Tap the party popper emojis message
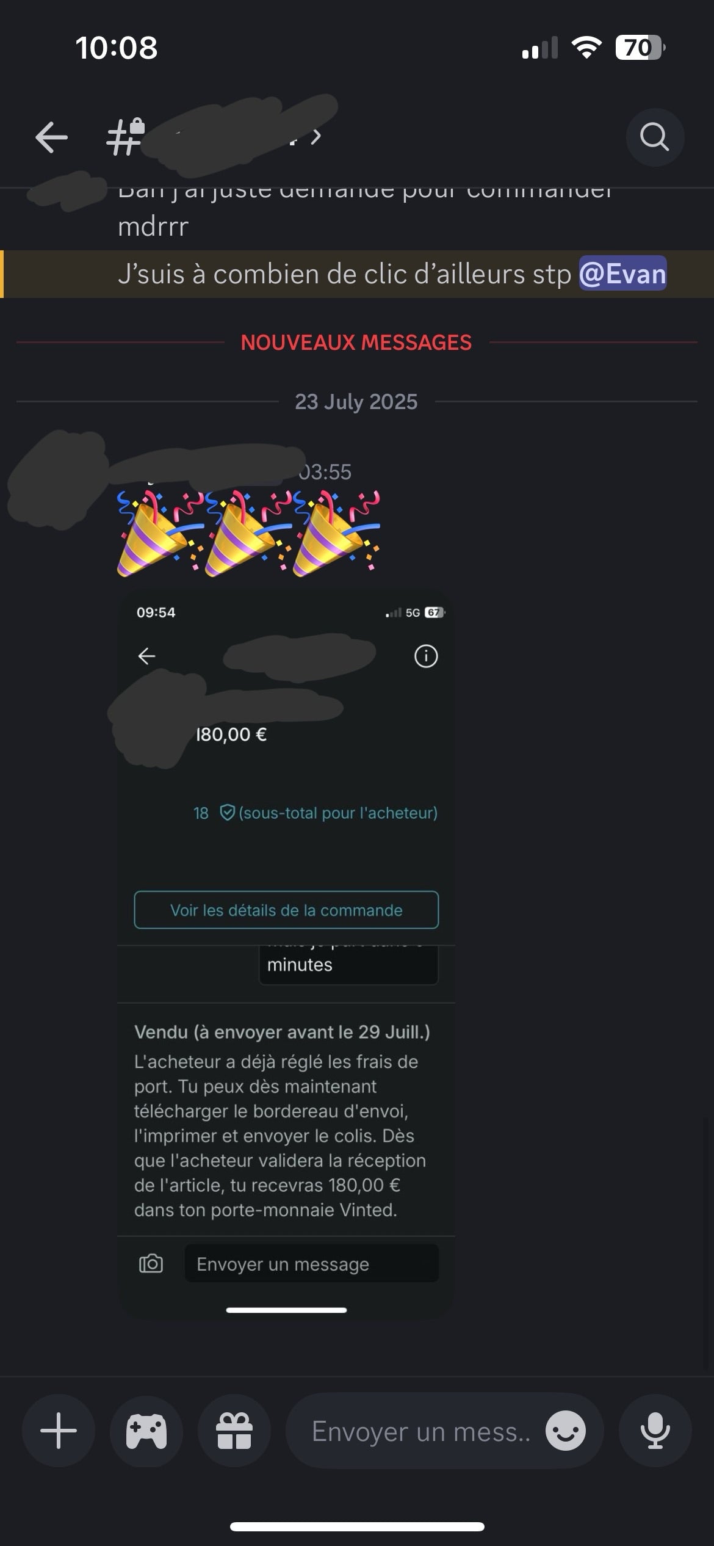The height and width of the screenshot is (1546, 714). click(248, 533)
